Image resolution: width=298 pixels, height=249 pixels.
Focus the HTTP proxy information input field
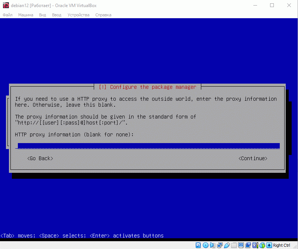coord(147,146)
